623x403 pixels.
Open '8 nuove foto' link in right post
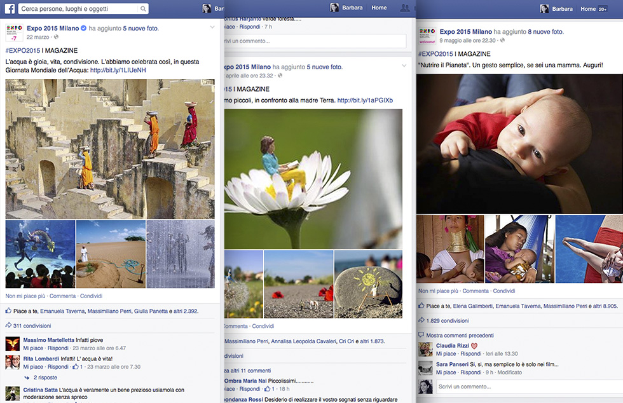545,32
